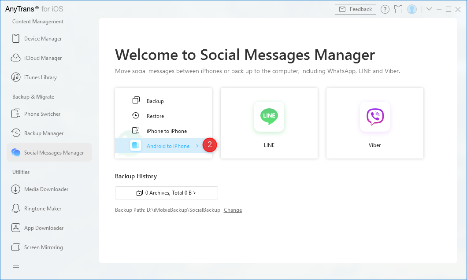Screen dimensions: 467x280
Task: Open the help question mark icon
Action: 385,10
